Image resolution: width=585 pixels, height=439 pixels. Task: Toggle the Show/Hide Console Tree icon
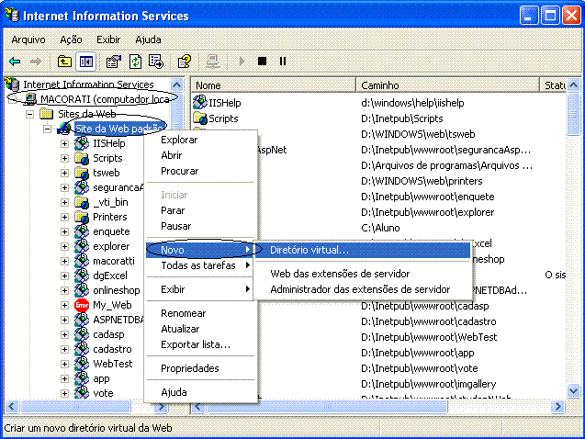[x=86, y=62]
